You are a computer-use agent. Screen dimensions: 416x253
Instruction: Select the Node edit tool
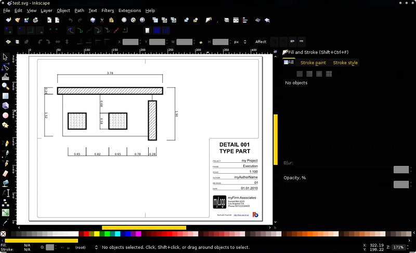[5, 67]
